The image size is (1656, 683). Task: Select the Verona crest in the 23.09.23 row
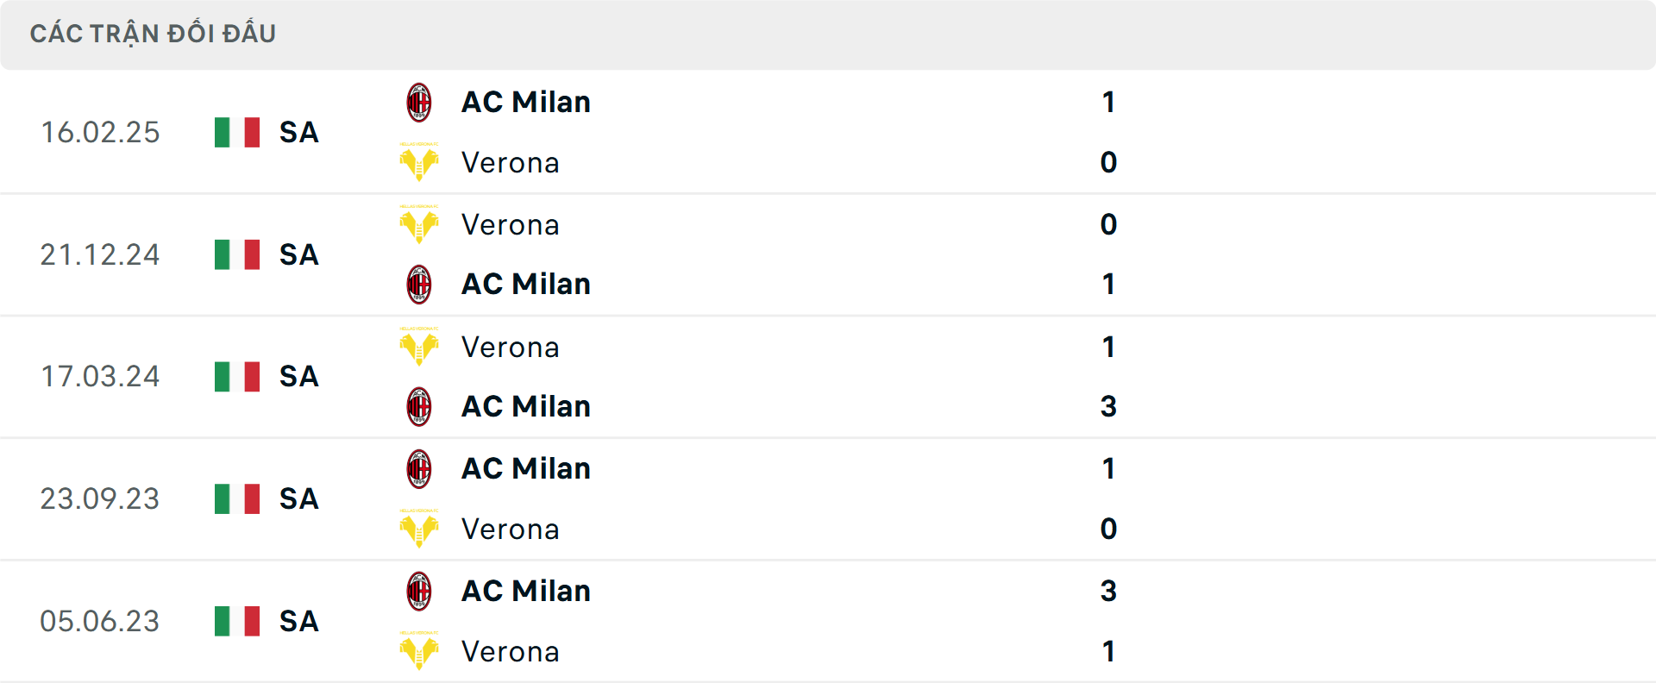[x=420, y=529]
